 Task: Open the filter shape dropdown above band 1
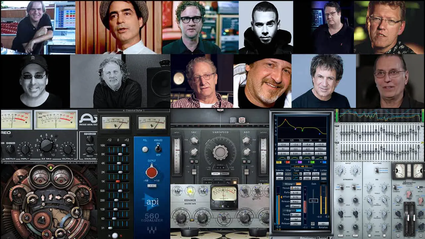click(x=288, y=158)
